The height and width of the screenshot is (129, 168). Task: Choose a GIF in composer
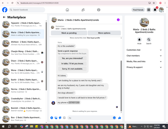[x=64, y=118]
